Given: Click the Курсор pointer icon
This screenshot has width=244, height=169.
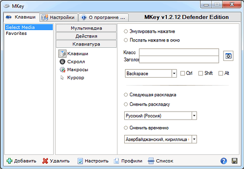Looking at the screenshot, I should pyautogui.click(x=62, y=78).
